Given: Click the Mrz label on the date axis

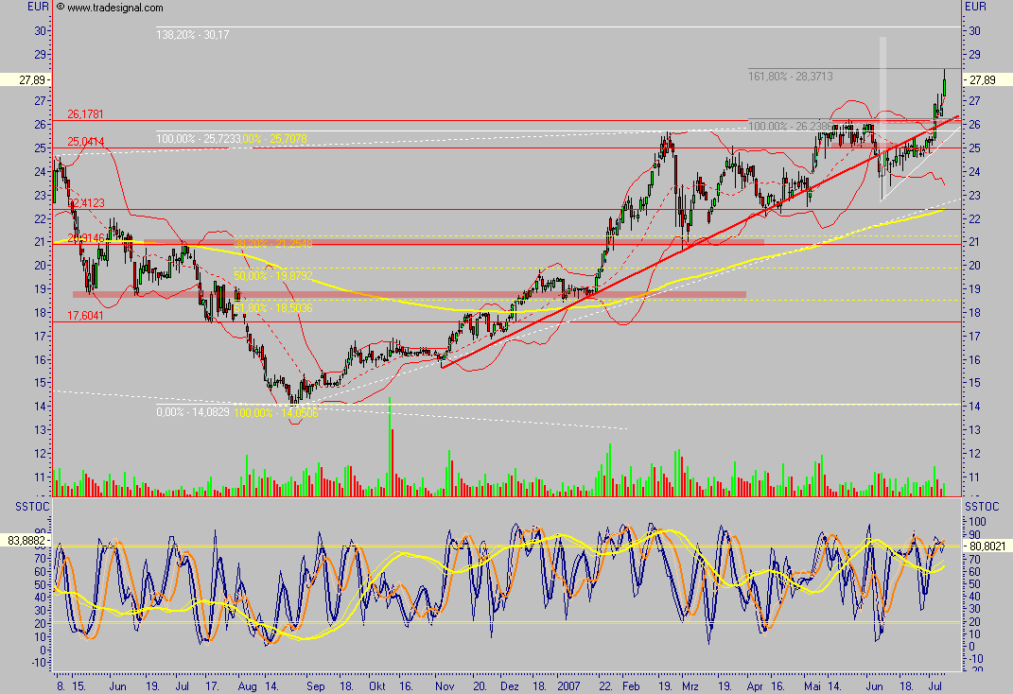Looking at the screenshot, I should pos(690,685).
